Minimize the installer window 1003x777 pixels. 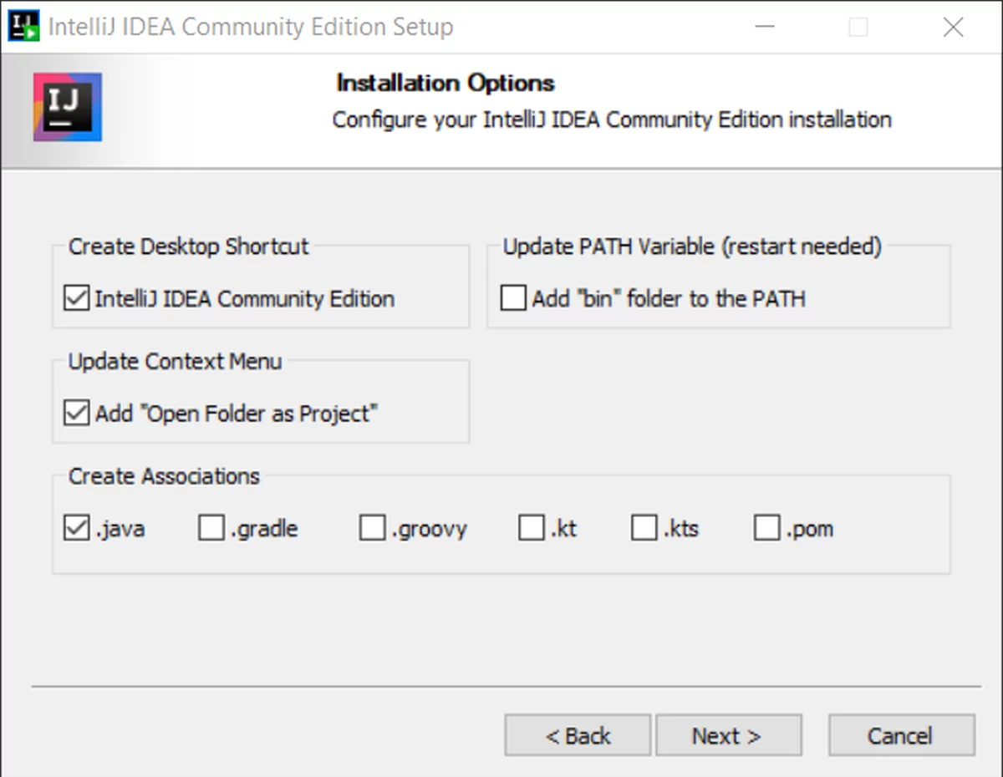tap(765, 28)
